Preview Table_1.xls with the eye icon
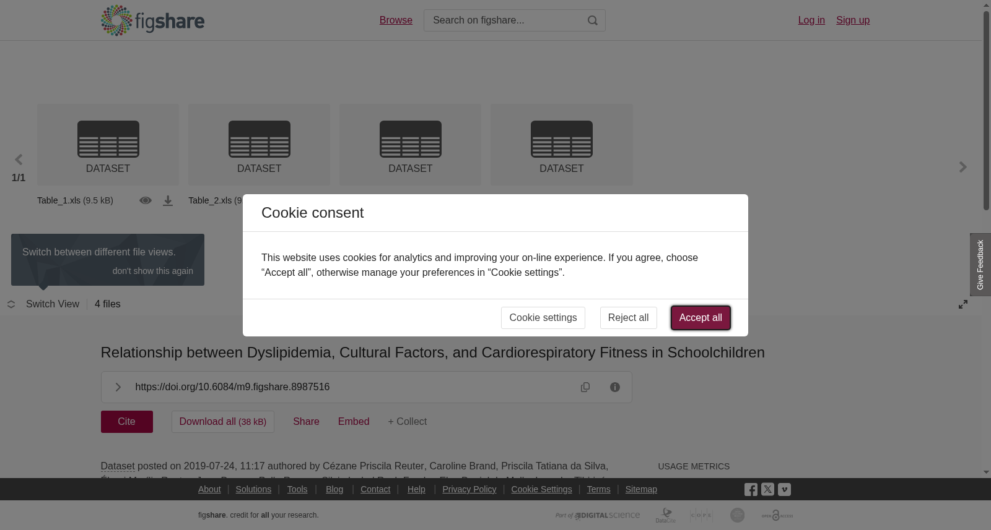The width and height of the screenshot is (991, 530). (x=146, y=200)
